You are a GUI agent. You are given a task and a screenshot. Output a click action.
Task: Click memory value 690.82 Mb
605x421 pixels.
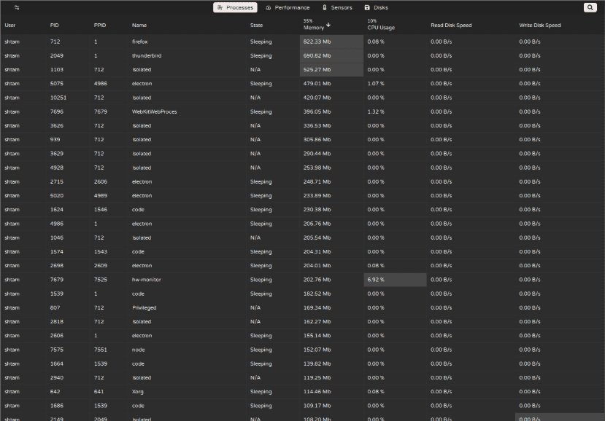tap(317, 55)
